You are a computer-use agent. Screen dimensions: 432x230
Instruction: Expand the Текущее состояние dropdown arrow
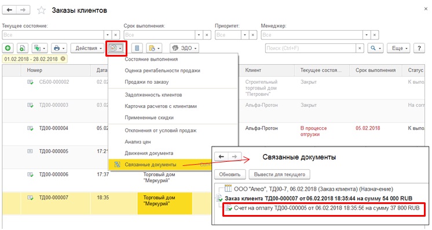108,35
